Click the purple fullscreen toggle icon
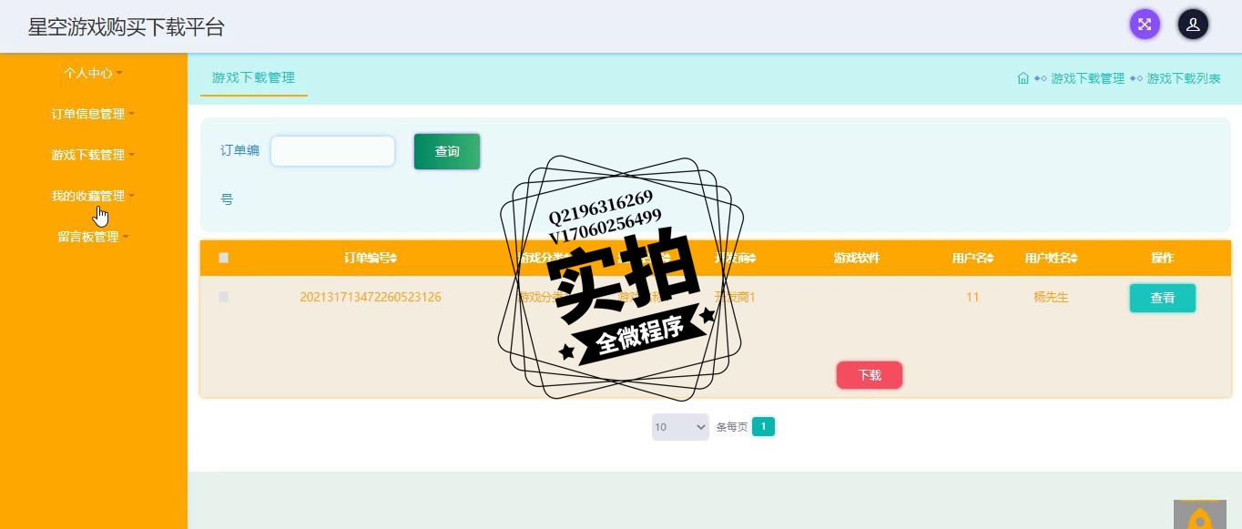 click(1145, 25)
